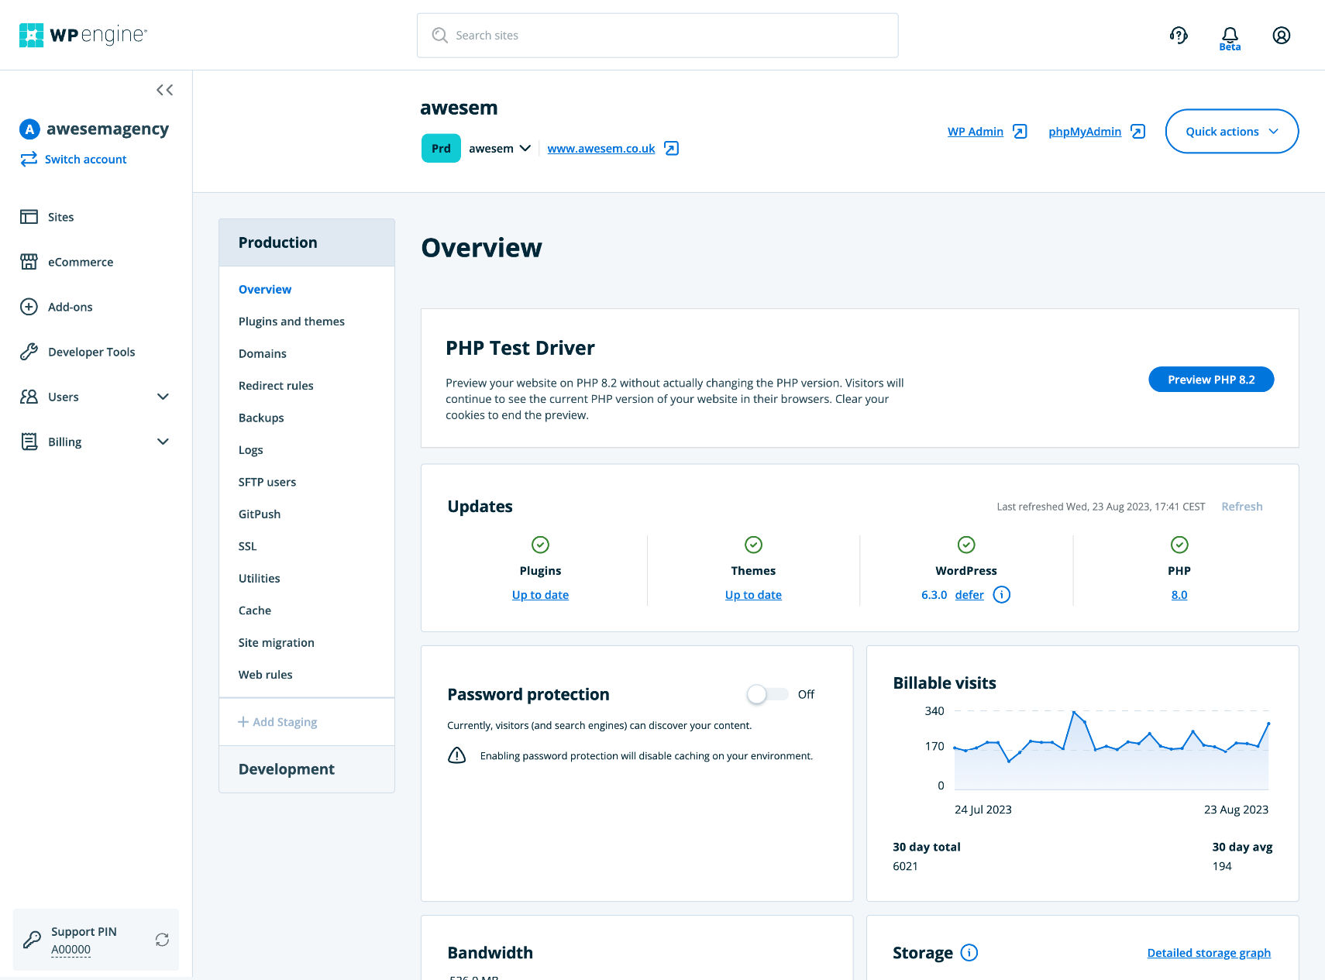
Task: Open Web rules menu item
Action: pyautogui.click(x=266, y=675)
